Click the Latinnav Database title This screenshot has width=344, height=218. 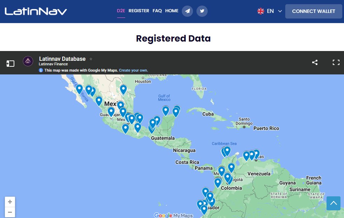(62, 59)
